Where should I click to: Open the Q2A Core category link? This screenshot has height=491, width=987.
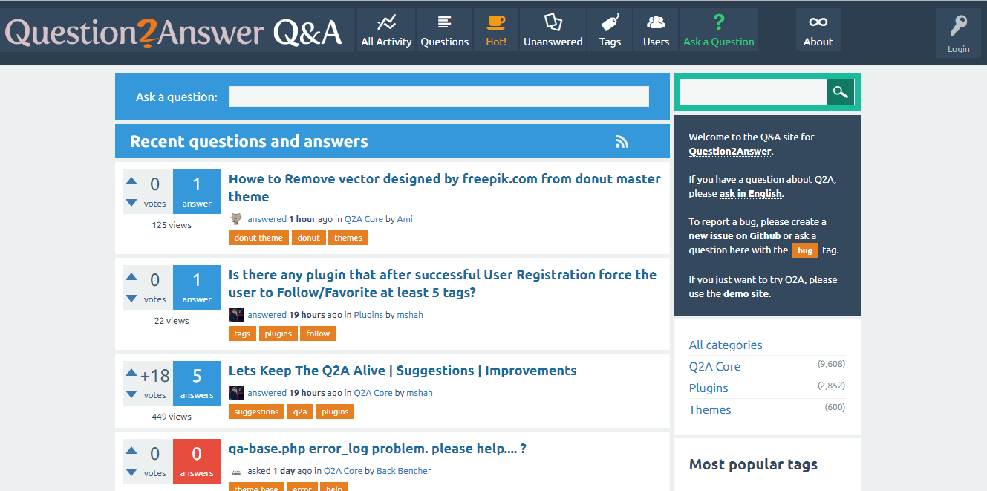click(714, 366)
